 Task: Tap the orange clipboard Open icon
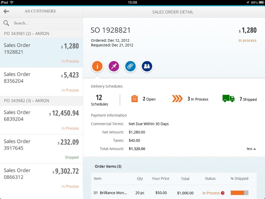pos(134,99)
